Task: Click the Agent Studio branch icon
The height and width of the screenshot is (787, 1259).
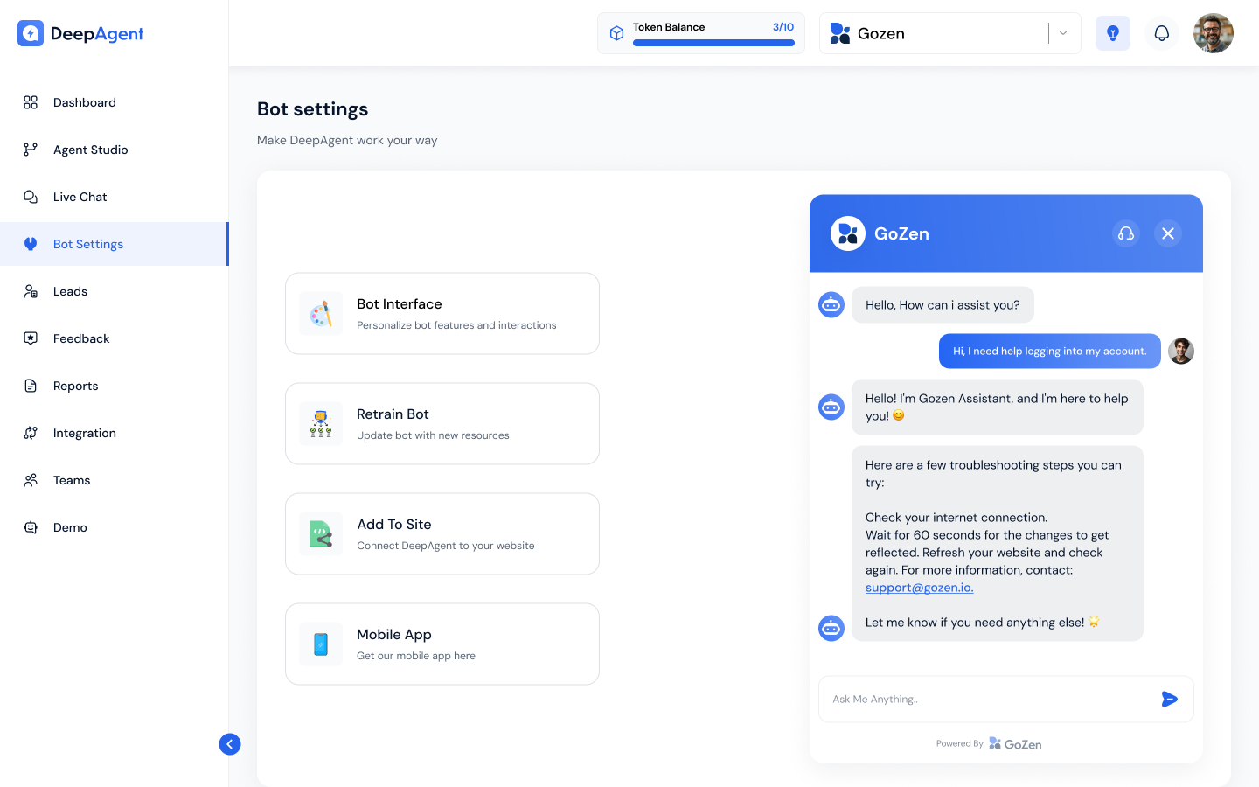Action: point(31,150)
